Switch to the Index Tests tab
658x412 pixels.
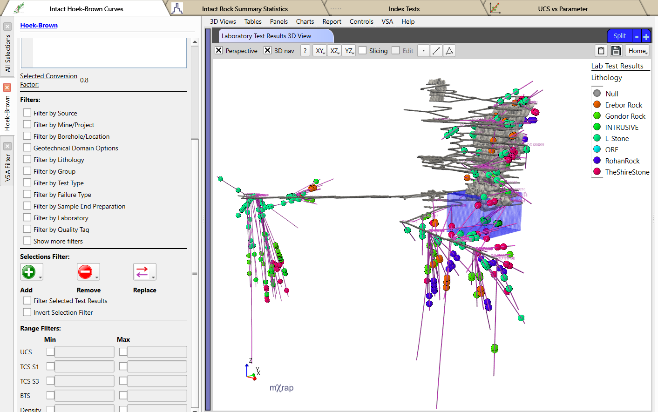pyautogui.click(x=404, y=9)
